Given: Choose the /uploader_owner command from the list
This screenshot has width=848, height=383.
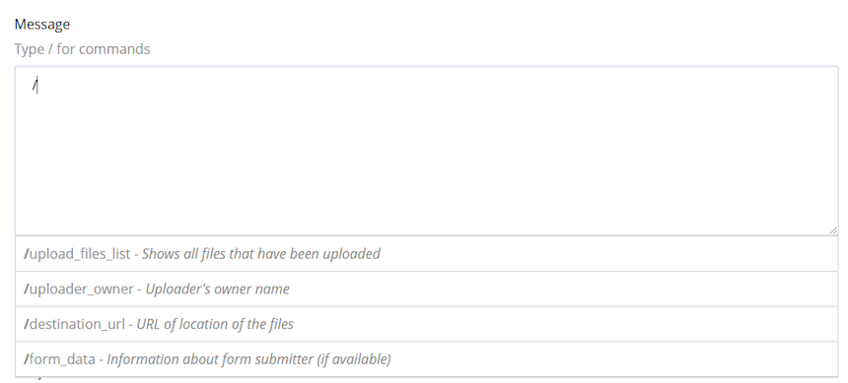Looking at the screenshot, I should (x=427, y=289).
